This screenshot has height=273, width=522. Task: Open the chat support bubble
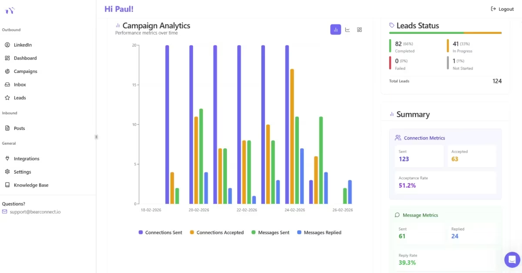(512, 260)
